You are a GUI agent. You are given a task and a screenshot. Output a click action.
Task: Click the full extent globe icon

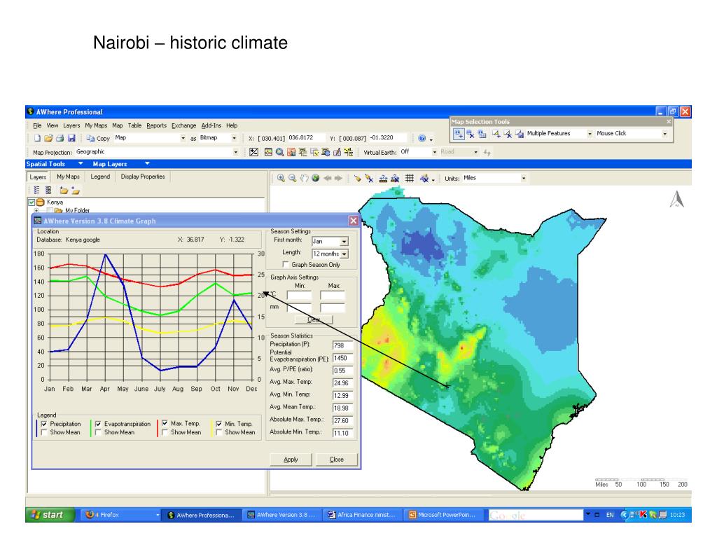tap(316, 179)
